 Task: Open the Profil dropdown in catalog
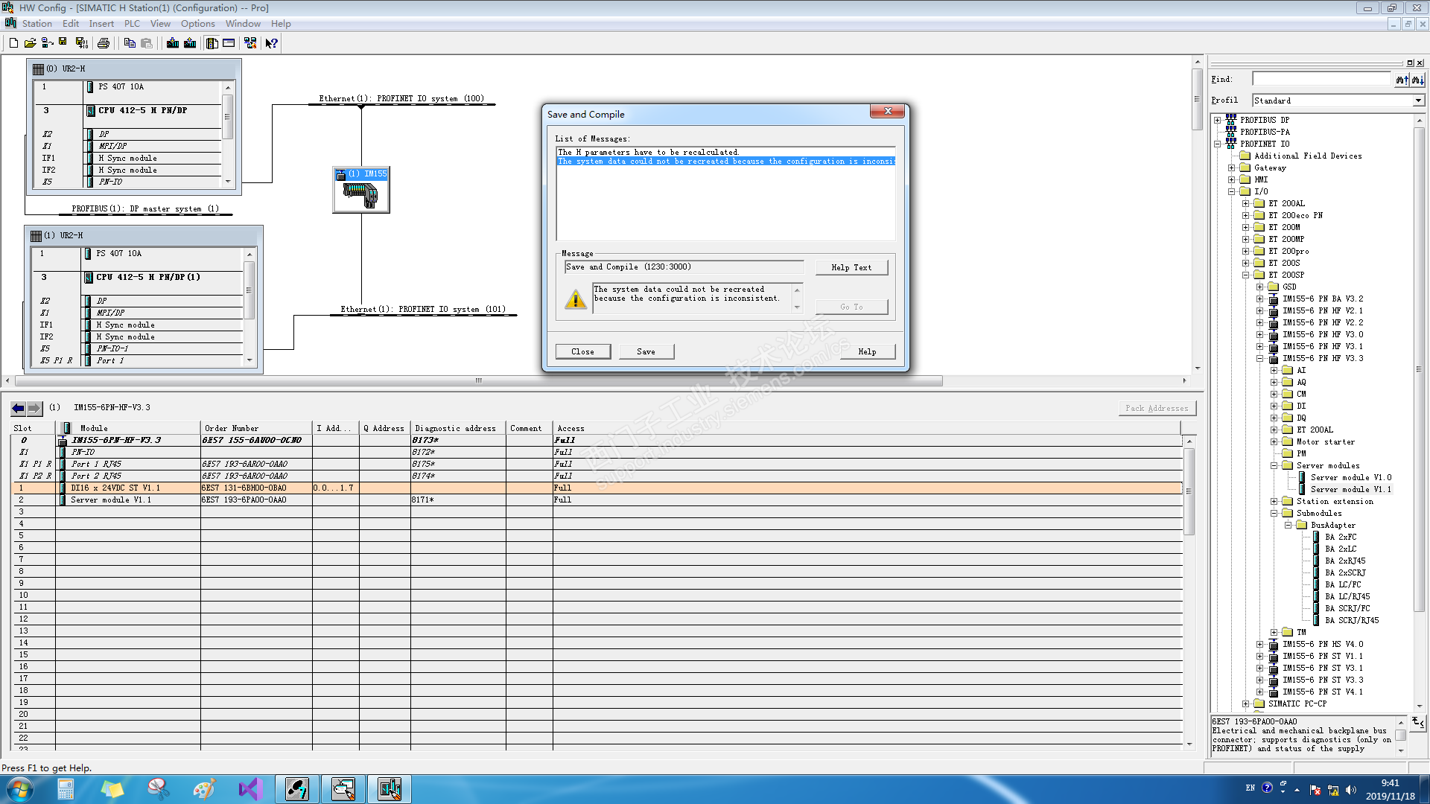click(1417, 100)
